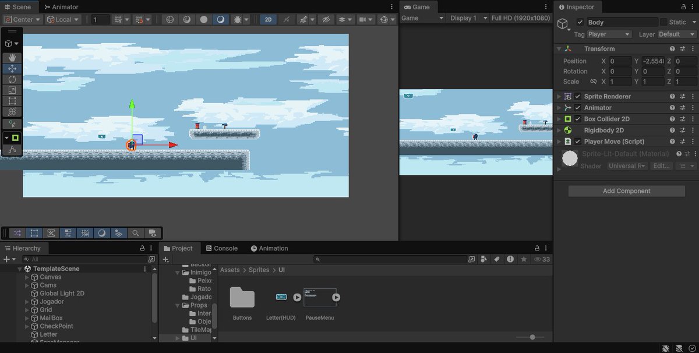Expand the Rigidbody 2D component

[560, 130]
